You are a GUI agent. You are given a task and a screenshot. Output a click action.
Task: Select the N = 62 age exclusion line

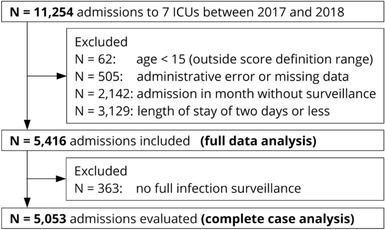tap(224, 59)
